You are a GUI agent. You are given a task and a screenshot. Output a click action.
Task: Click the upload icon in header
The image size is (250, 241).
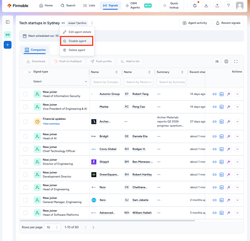point(217,6)
